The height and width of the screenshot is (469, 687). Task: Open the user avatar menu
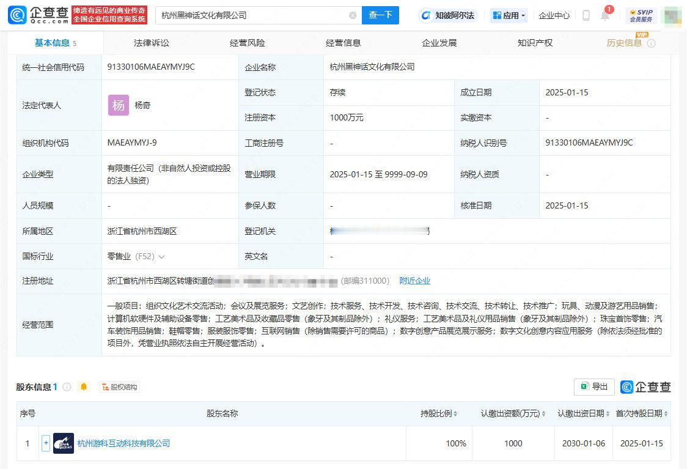[x=673, y=16]
